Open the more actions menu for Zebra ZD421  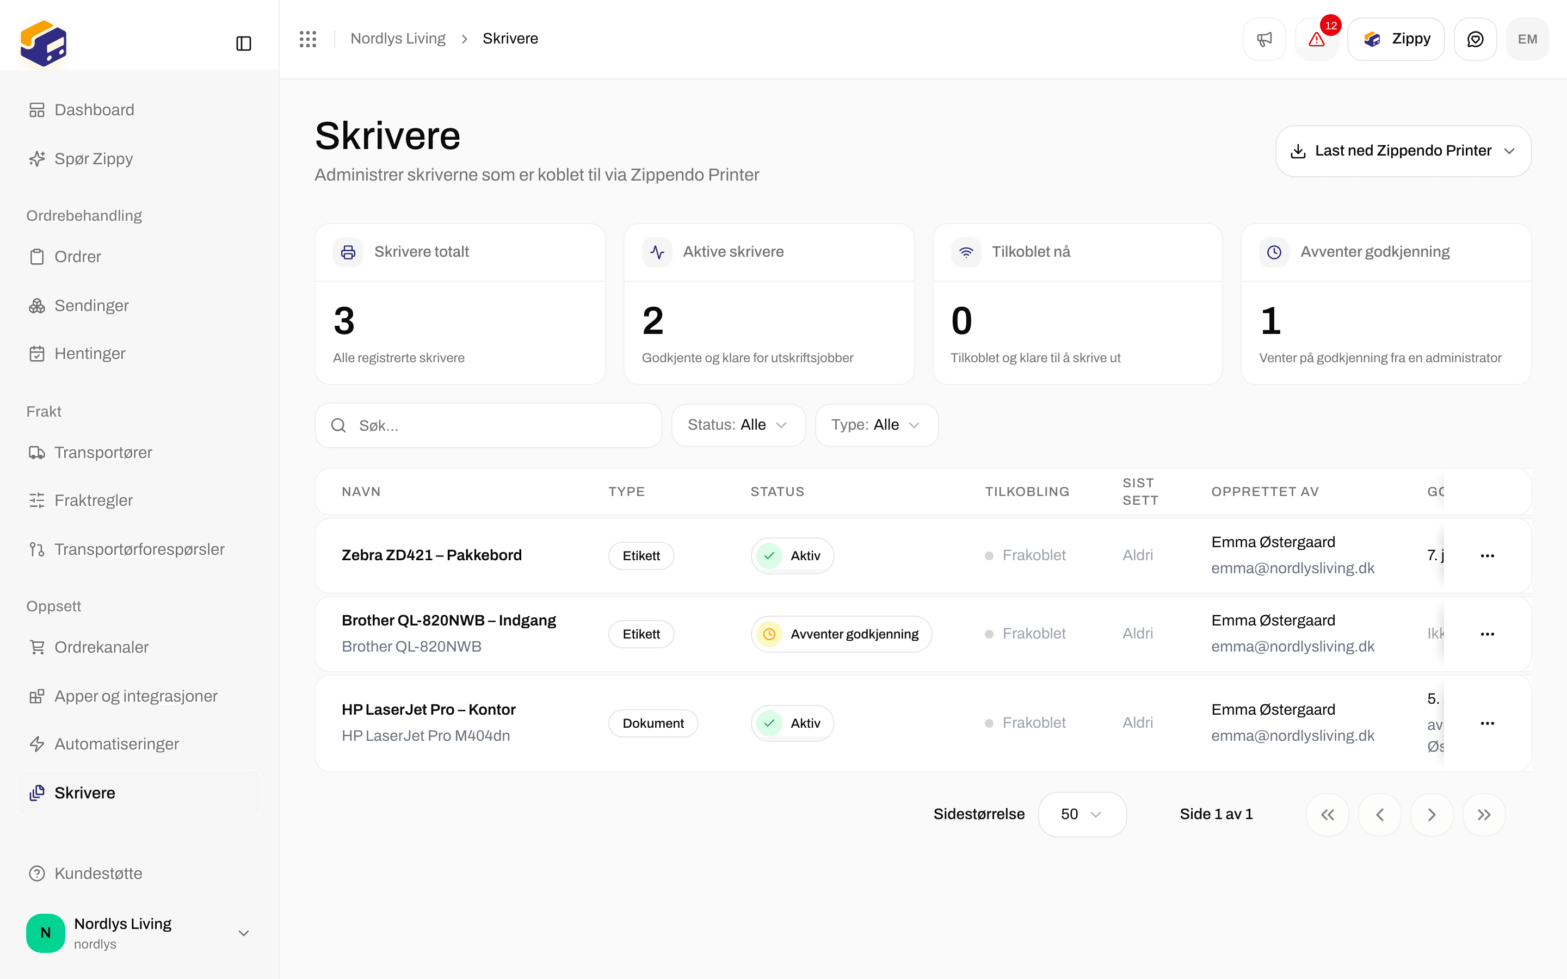[x=1488, y=555]
